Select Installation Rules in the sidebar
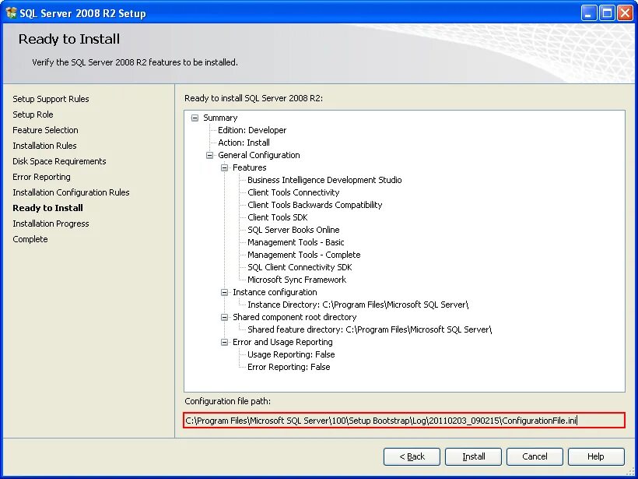638x479 pixels. (45, 146)
